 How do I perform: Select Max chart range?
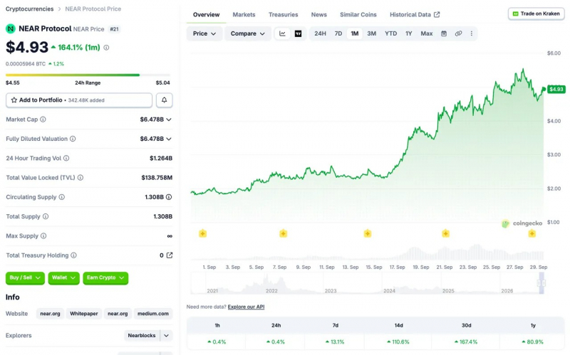click(426, 33)
